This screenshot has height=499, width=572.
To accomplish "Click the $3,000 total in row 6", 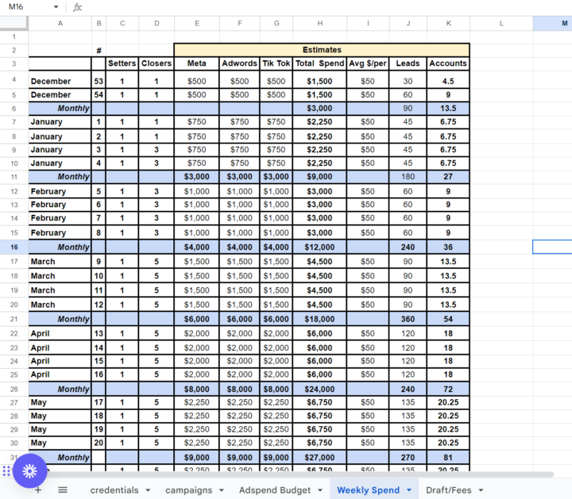I will pos(320,108).
